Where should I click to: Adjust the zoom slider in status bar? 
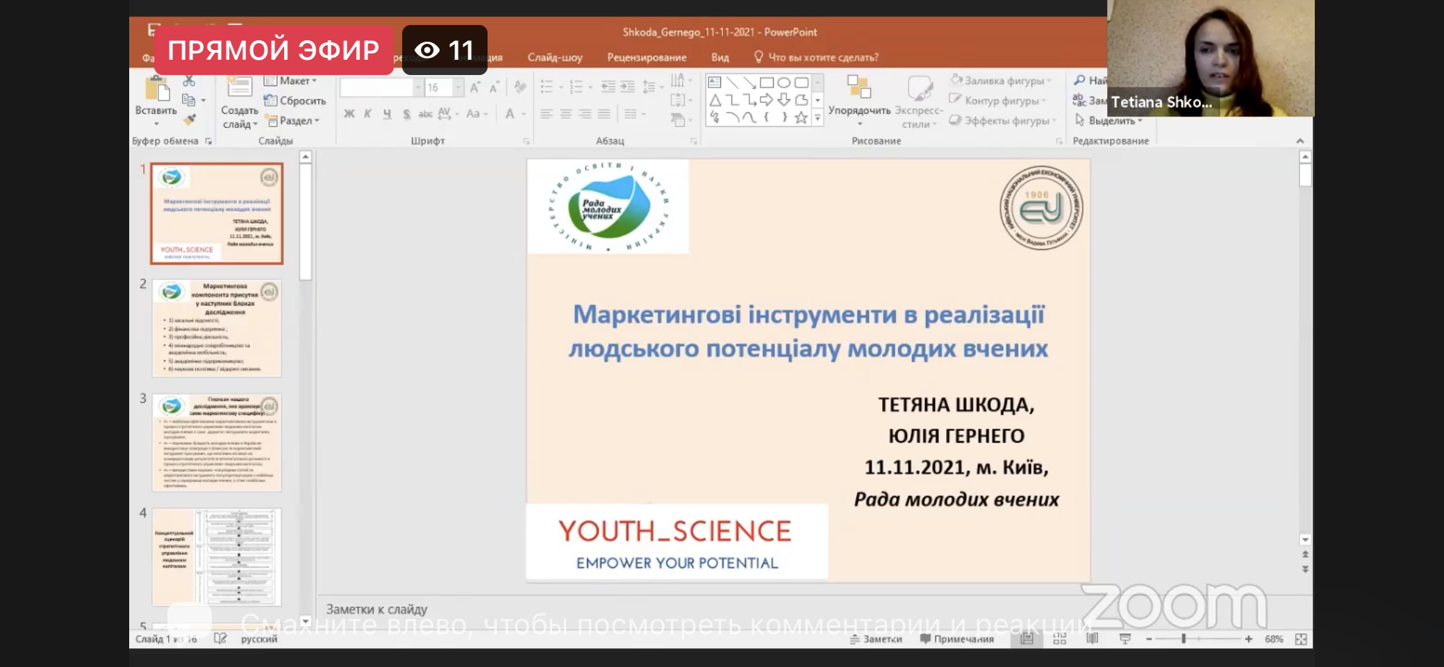[1184, 639]
